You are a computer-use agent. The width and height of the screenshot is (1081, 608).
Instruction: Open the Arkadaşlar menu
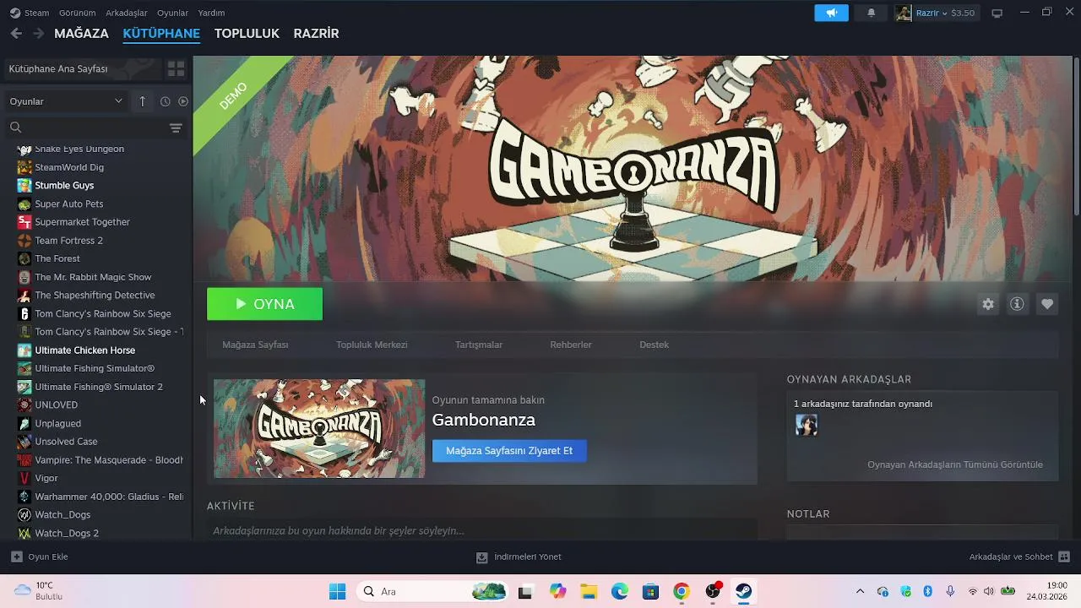pos(127,13)
